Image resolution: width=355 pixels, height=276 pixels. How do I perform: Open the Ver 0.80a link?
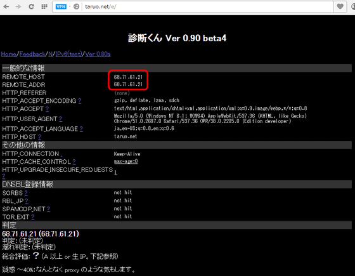98,54
